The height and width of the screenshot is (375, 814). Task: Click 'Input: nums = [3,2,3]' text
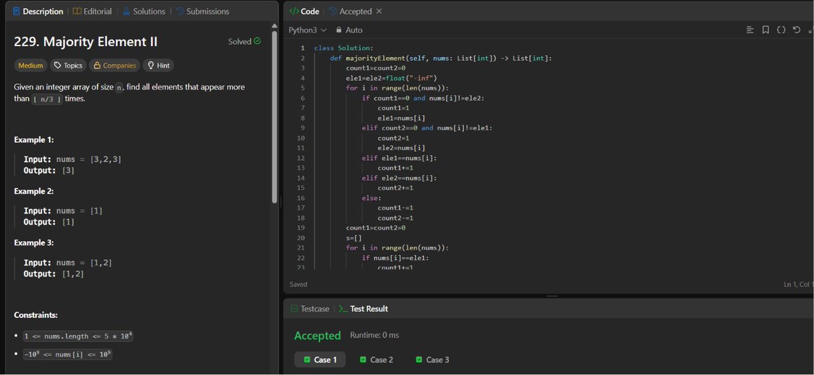[x=73, y=159]
